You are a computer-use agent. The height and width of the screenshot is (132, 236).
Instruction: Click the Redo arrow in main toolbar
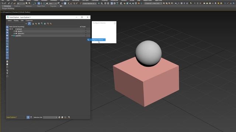(5, 3)
